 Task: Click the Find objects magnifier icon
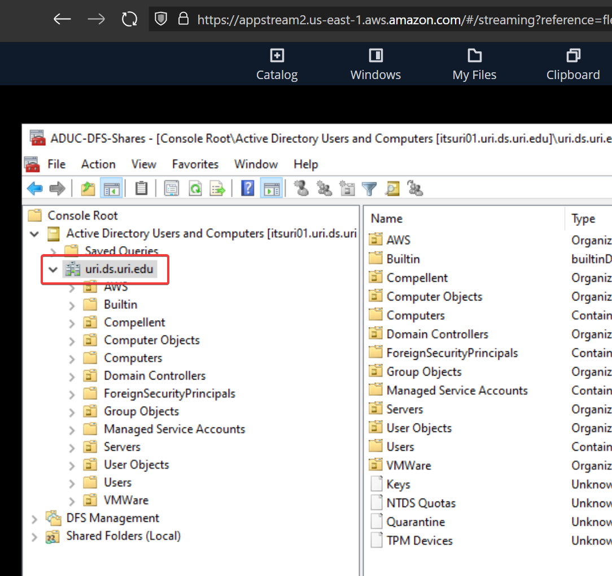pyautogui.click(x=392, y=189)
